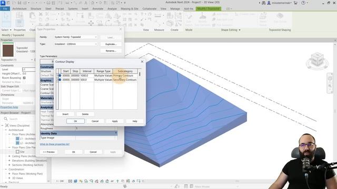This screenshot has width=337, height=189.
Task: Click the Interval cell showing 500.0
Action: click(87, 80)
